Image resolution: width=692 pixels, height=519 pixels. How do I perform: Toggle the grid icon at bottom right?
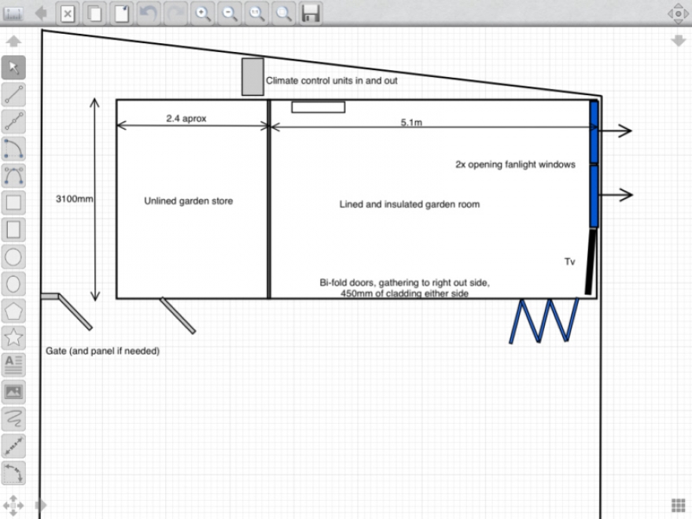pos(678,505)
